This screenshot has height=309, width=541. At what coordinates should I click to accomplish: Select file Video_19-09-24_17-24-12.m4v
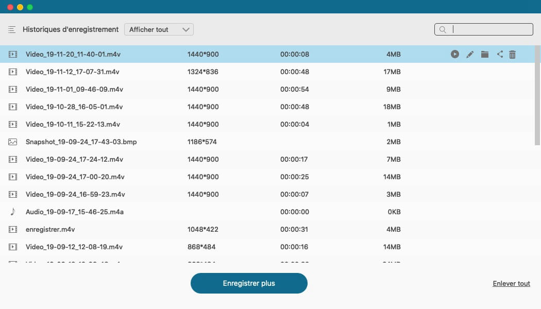75,159
